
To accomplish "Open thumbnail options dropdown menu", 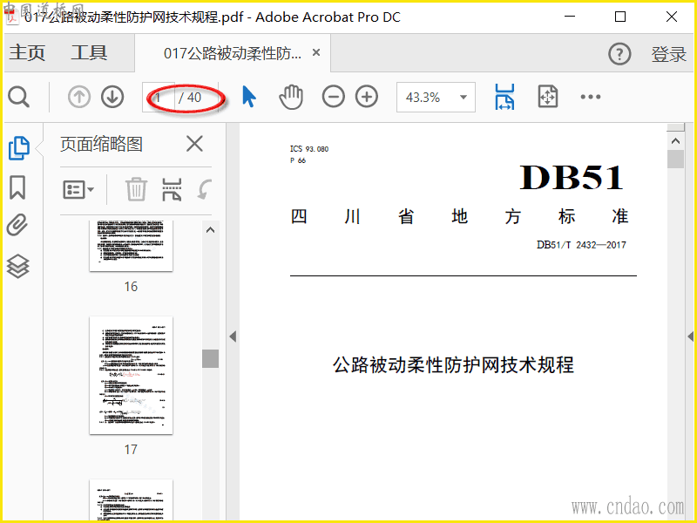I will [x=78, y=190].
